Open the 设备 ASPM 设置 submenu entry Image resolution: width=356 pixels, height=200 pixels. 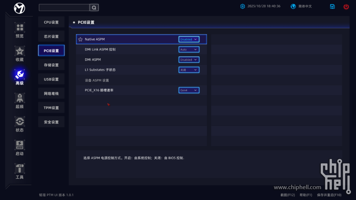click(97, 80)
